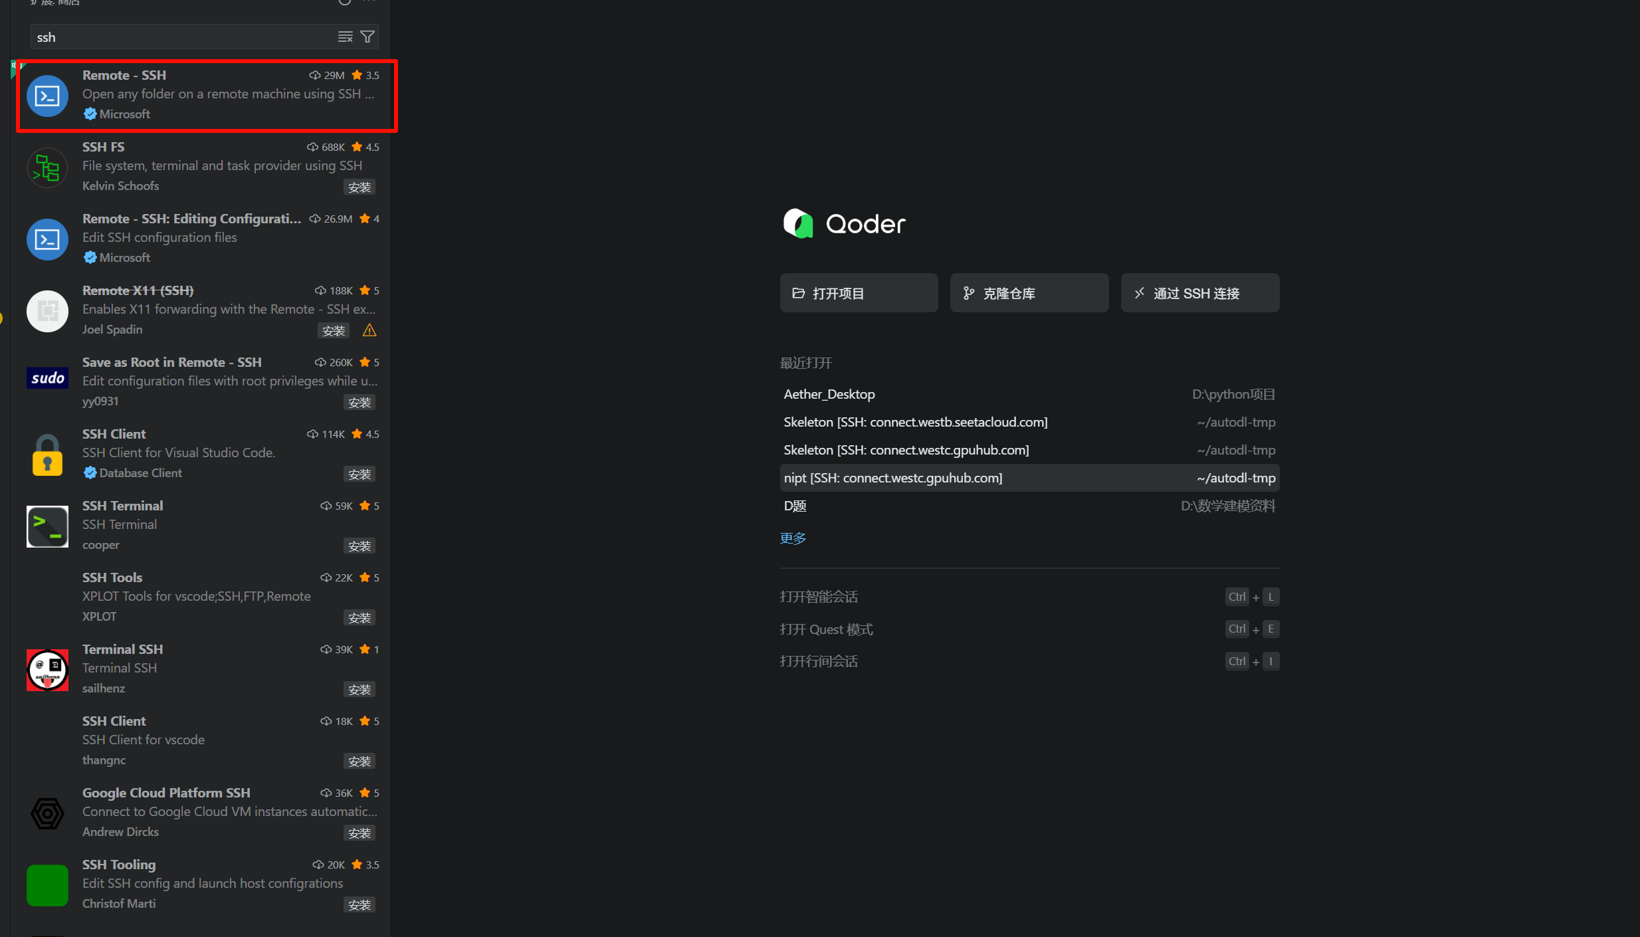The width and height of the screenshot is (1640, 937).
Task: Select the SSH Tooling extension title
Action: (x=119, y=865)
